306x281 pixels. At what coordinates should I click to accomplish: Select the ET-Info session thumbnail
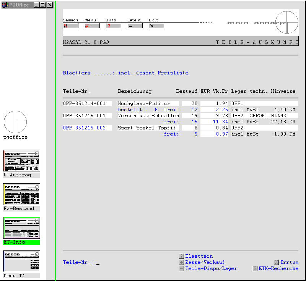click(x=21, y=228)
